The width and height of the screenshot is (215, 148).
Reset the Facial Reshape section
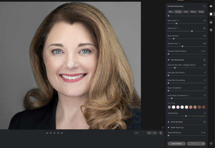204,122
